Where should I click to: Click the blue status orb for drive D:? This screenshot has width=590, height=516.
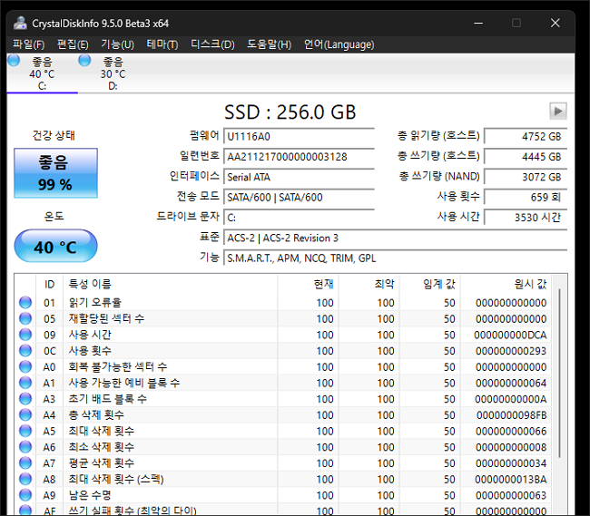click(x=84, y=60)
